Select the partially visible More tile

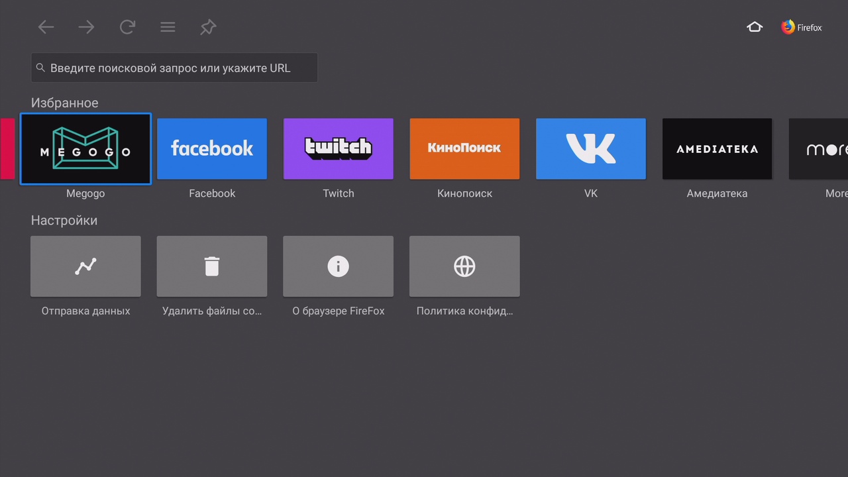click(819, 149)
